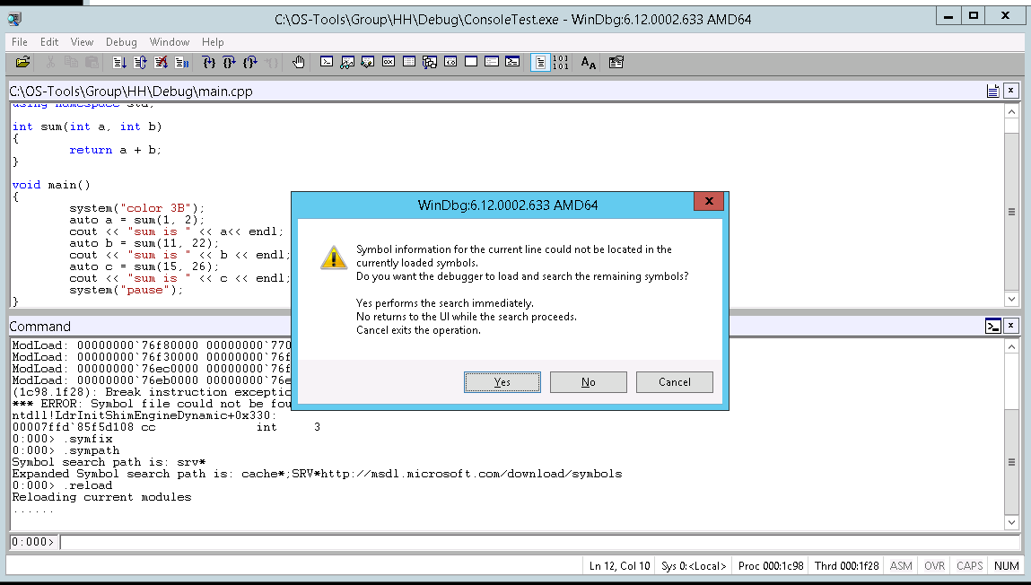Click Command window prompt icon button
The height and width of the screenshot is (585, 1031).
point(992,326)
